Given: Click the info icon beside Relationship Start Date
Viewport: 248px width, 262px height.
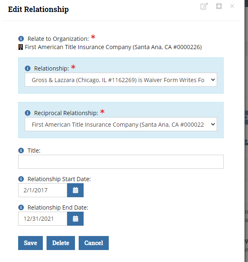Looking at the screenshot, I should (x=21, y=179).
